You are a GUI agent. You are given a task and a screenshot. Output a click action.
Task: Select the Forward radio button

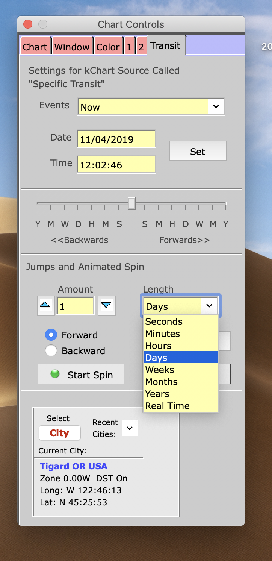click(x=51, y=335)
